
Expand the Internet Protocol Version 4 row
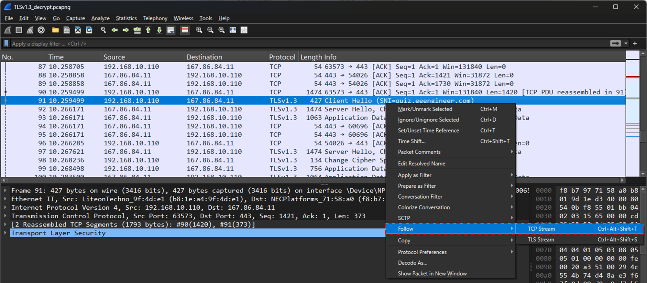click(x=5, y=208)
